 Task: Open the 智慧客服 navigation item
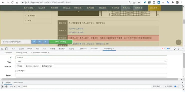pyautogui.click(x=139, y=8)
